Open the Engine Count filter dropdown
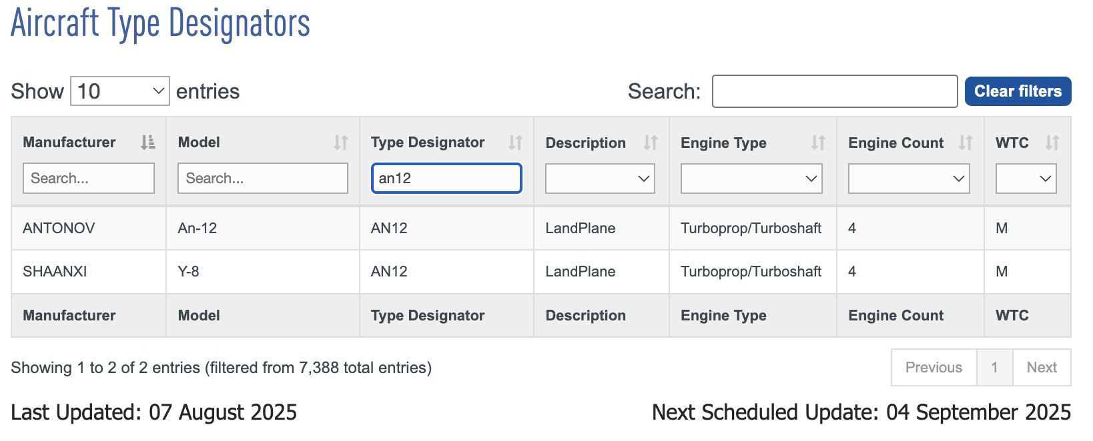Screen dimensions: 1093x441 click(908, 179)
